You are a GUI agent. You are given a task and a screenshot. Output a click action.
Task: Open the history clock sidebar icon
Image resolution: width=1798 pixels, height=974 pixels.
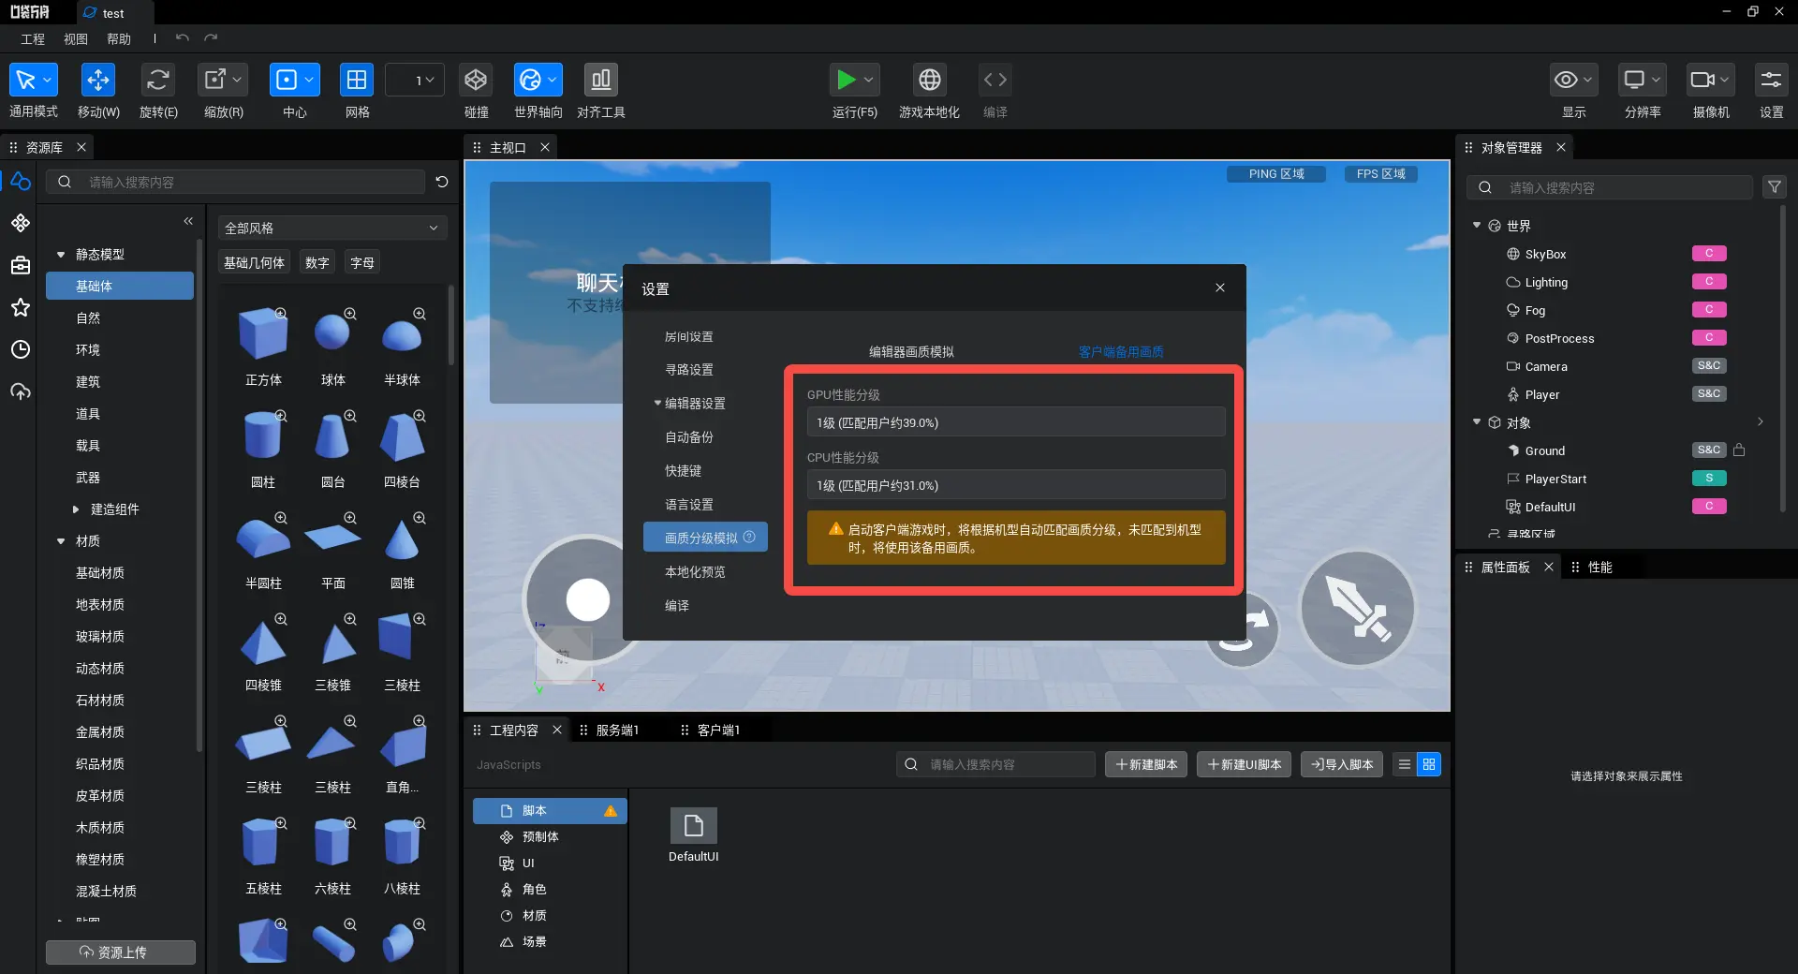click(21, 349)
